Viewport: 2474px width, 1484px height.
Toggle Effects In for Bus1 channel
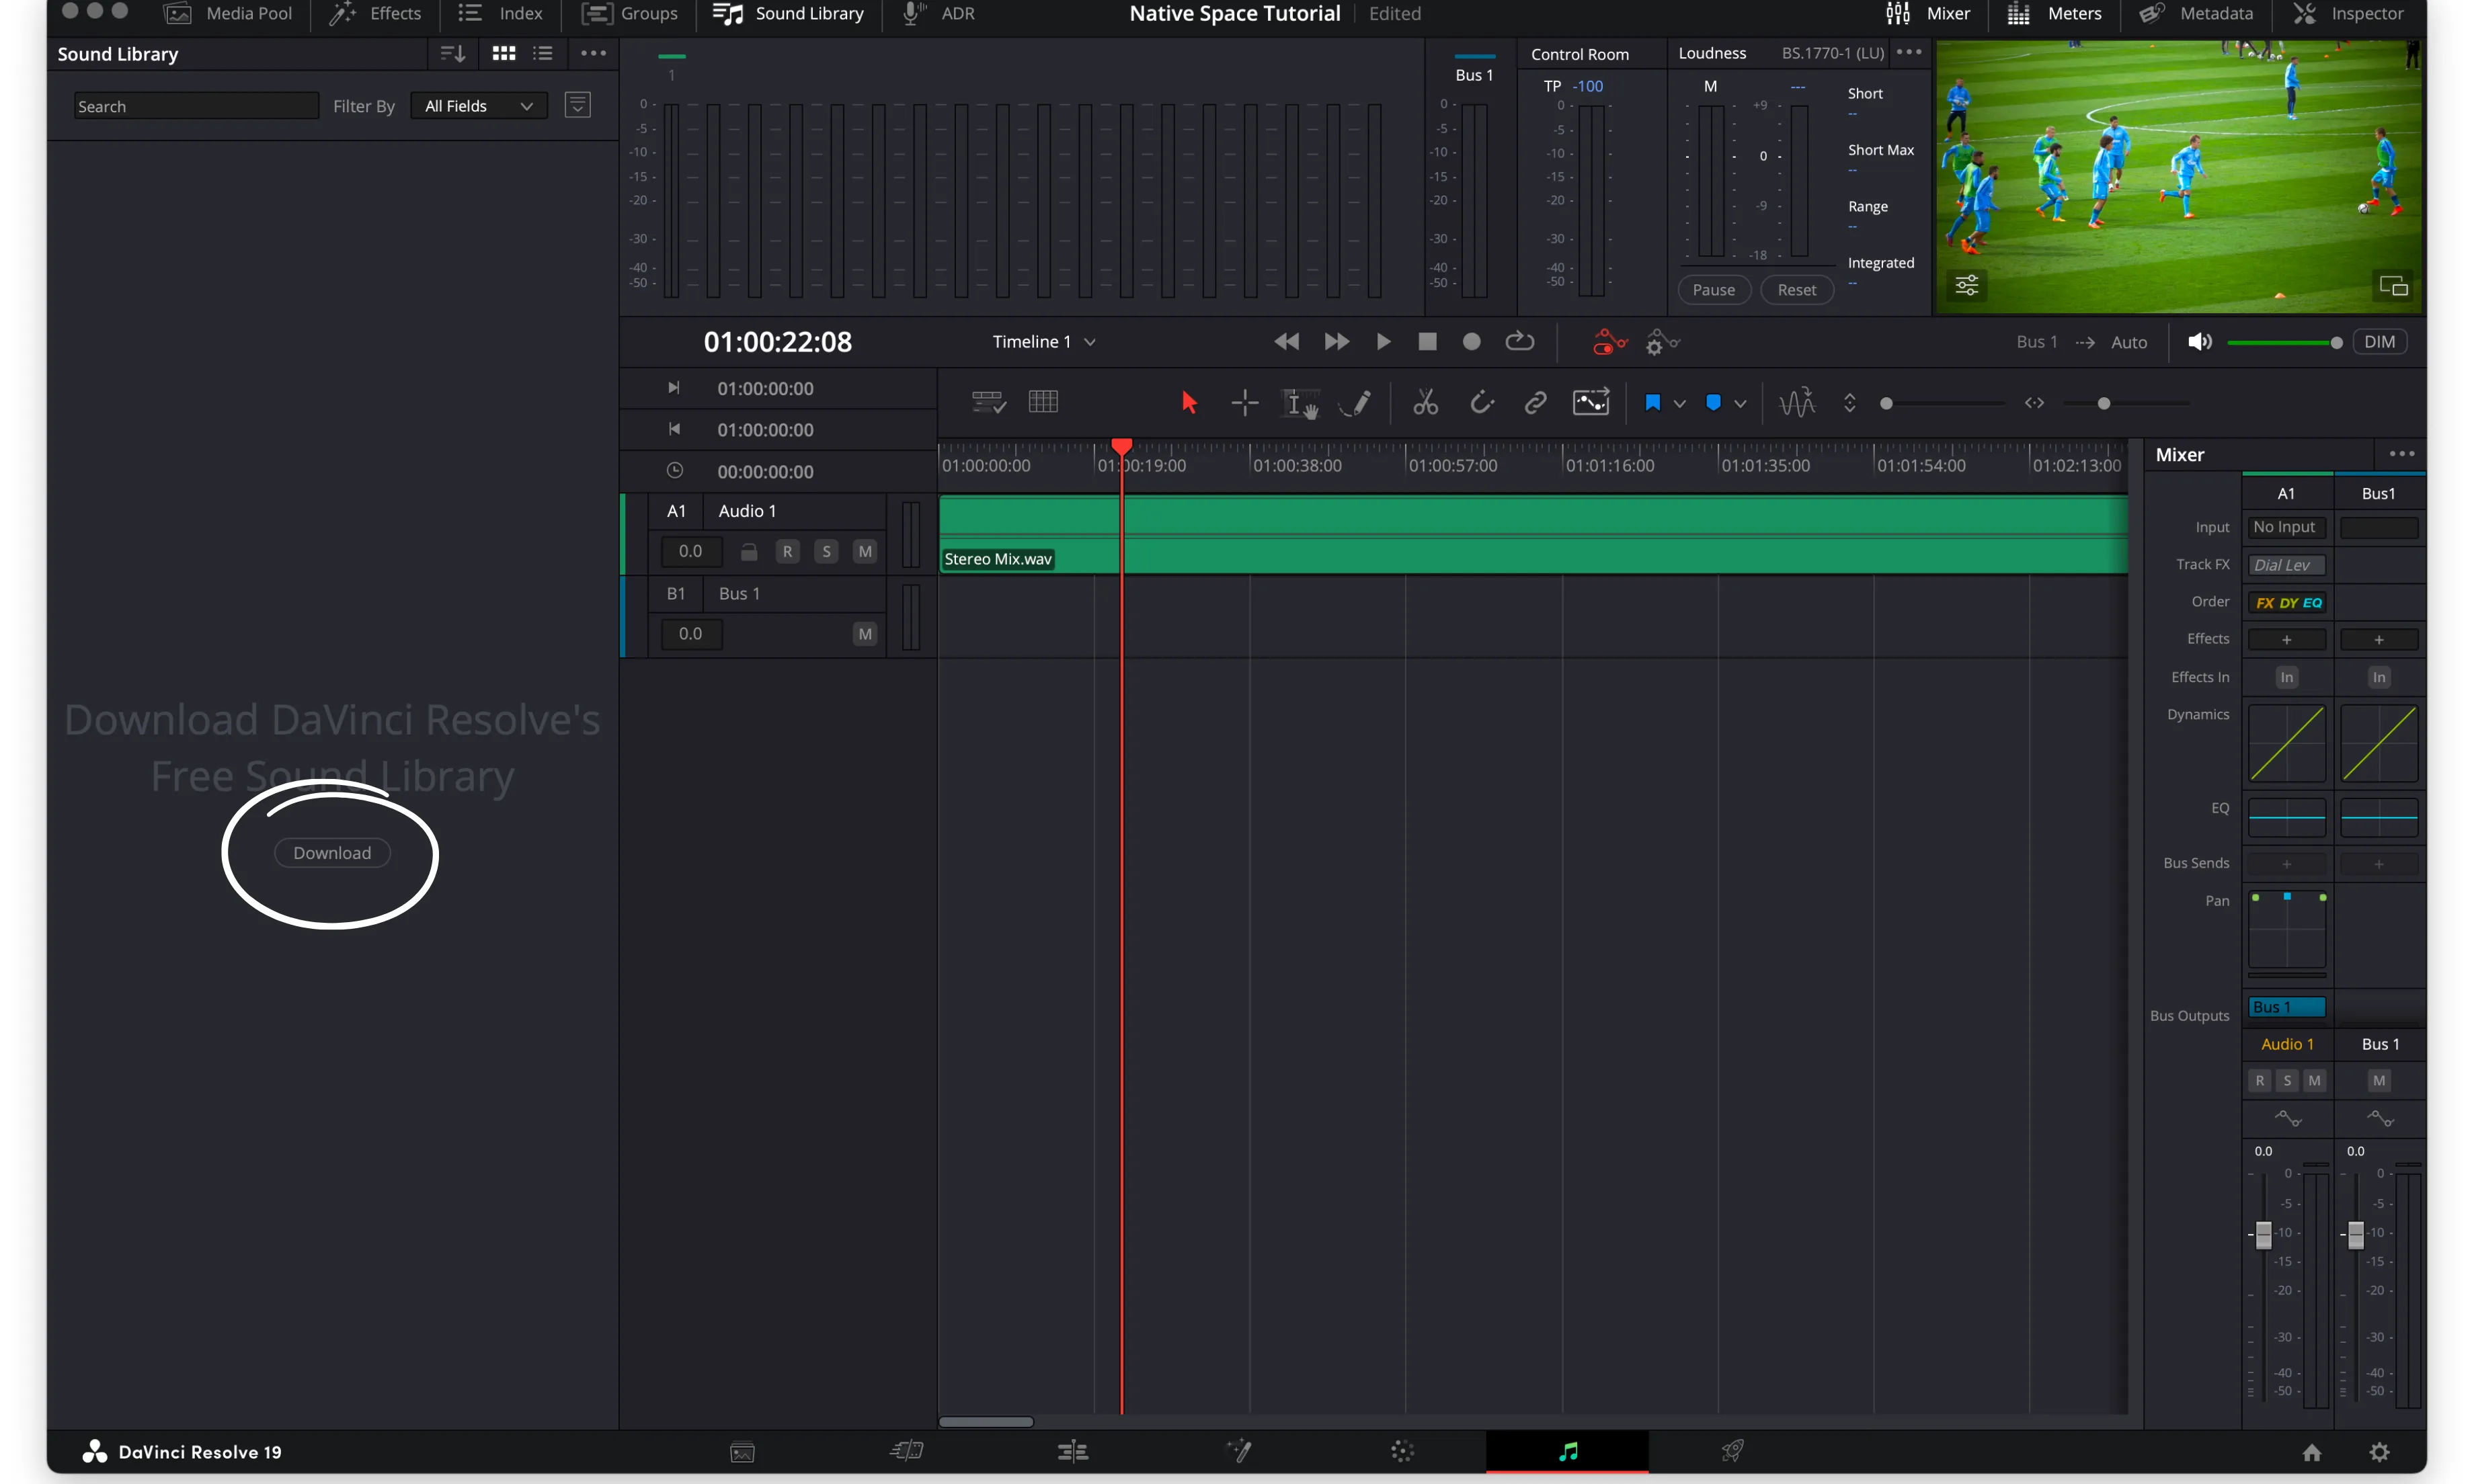point(2379,677)
